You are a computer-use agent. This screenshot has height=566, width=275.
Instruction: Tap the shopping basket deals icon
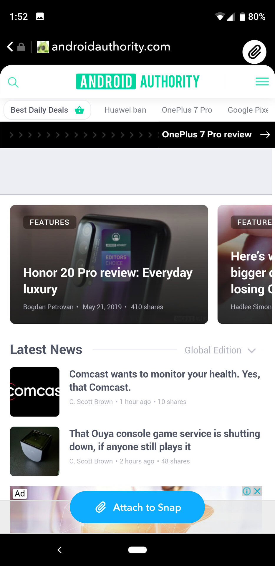[79, 110]
